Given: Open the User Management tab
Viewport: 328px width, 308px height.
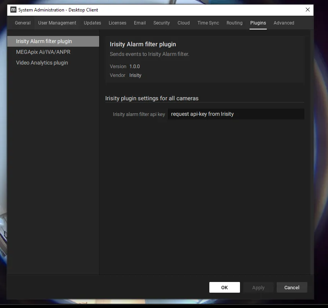Looking at the screenshot, I should tap(57, 23).
